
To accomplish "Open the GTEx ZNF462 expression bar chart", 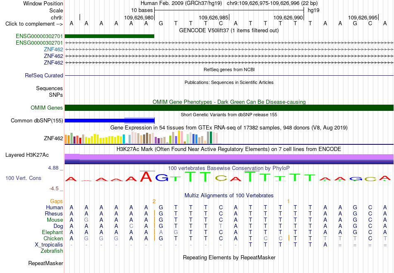I will 143,137.
